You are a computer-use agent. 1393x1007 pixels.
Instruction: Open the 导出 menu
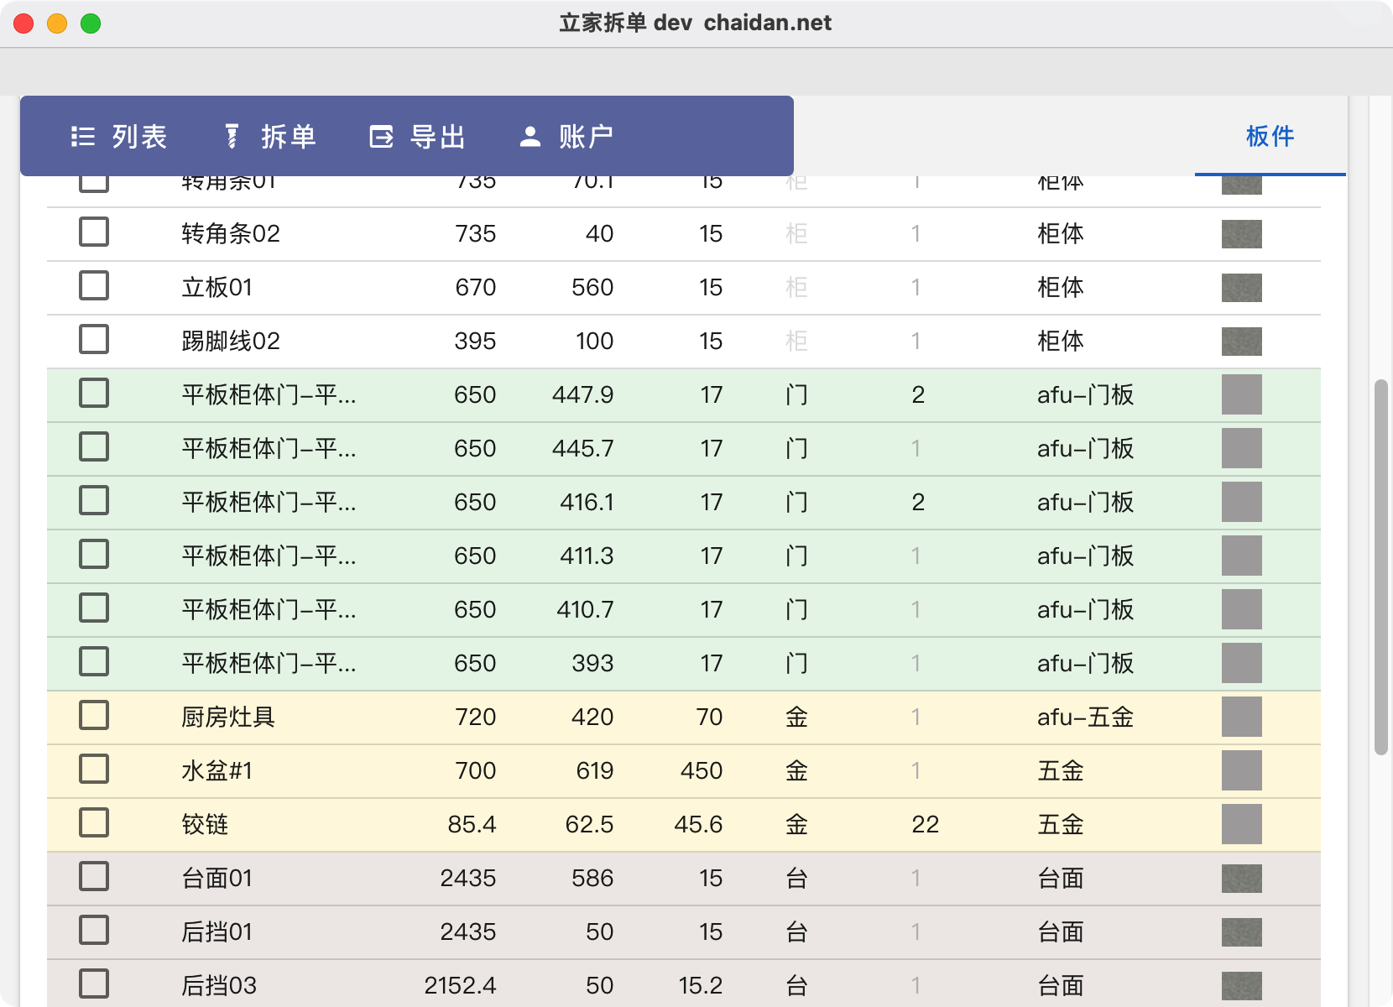coord(418,137)
